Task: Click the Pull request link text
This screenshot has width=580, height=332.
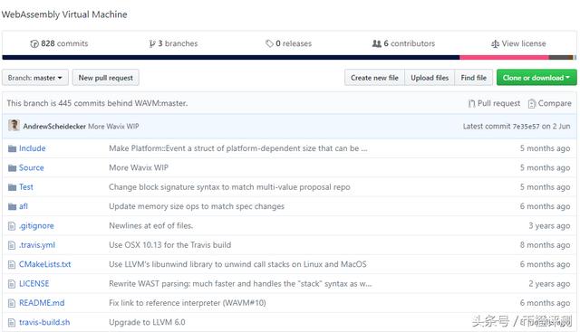Action: tap(498, 103)
